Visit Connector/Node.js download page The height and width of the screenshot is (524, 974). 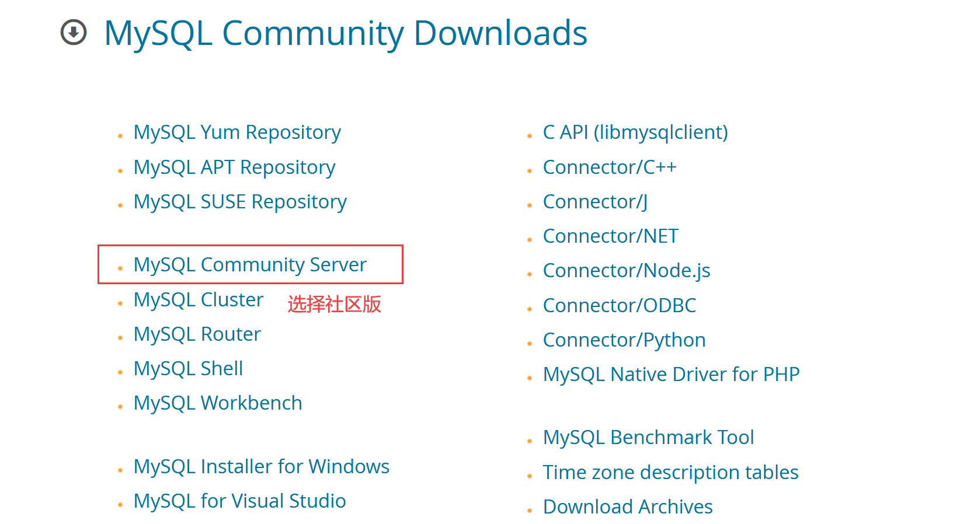coord(627,271)
